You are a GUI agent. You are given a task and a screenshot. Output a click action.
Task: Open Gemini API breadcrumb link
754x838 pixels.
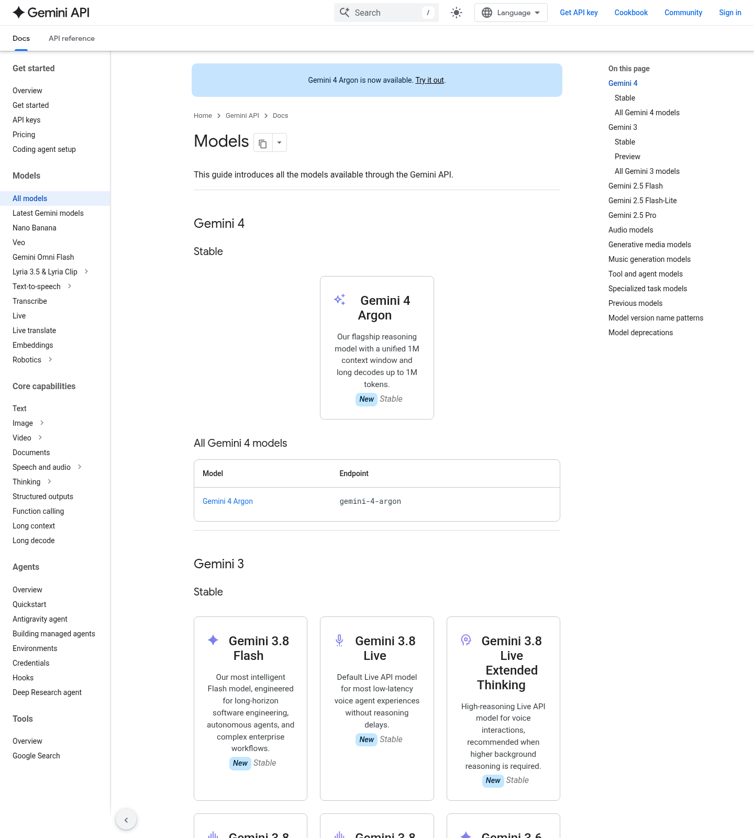point(242,116)
